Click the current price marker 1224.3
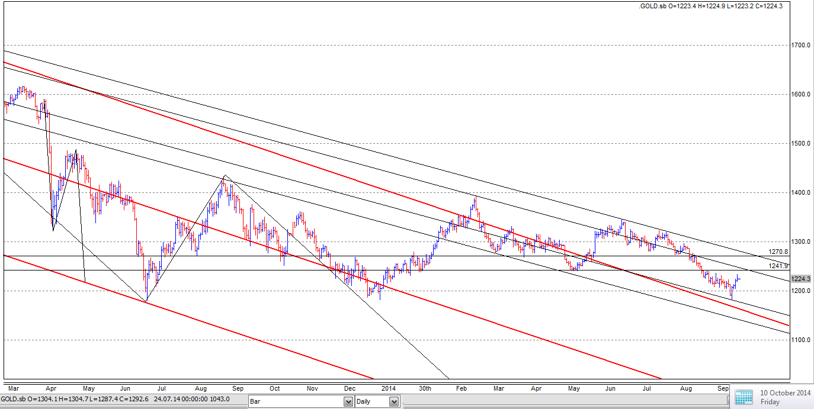Image resolution: width=814 pixels, height=409 pixels. tap(800, 279)
